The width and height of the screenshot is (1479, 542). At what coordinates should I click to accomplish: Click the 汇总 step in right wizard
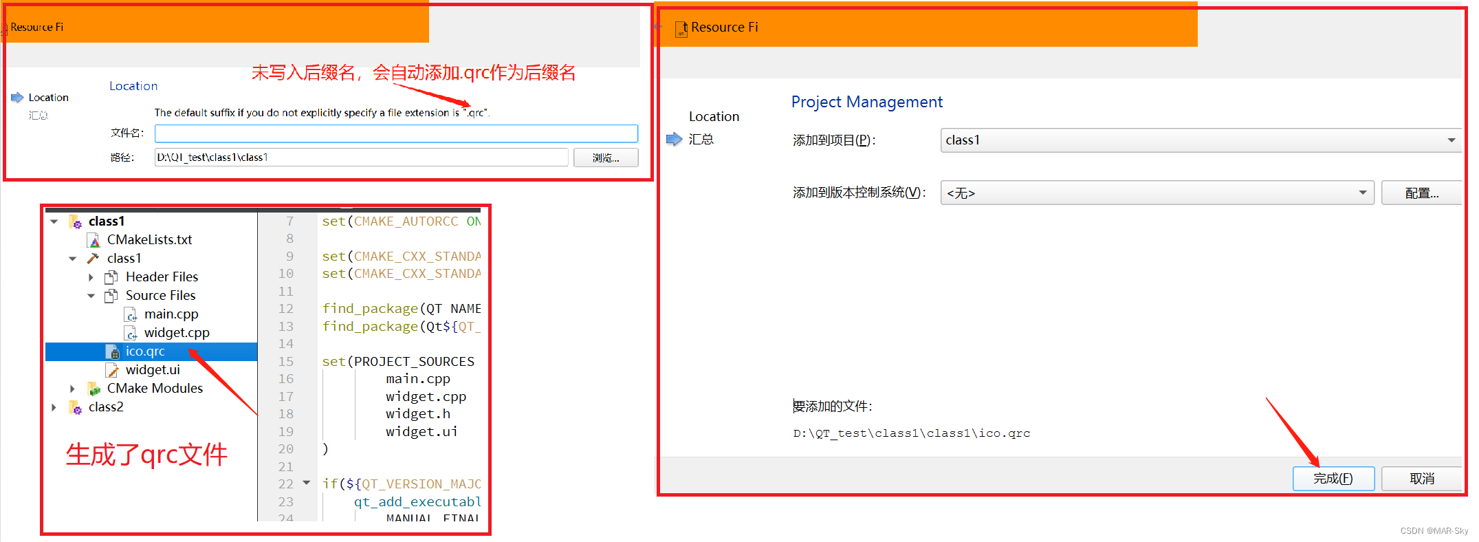tap(701, 140)
